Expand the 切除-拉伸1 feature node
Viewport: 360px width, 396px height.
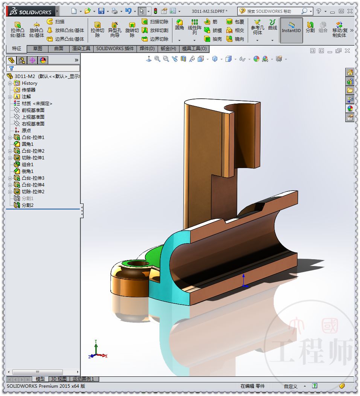(10, 158)
